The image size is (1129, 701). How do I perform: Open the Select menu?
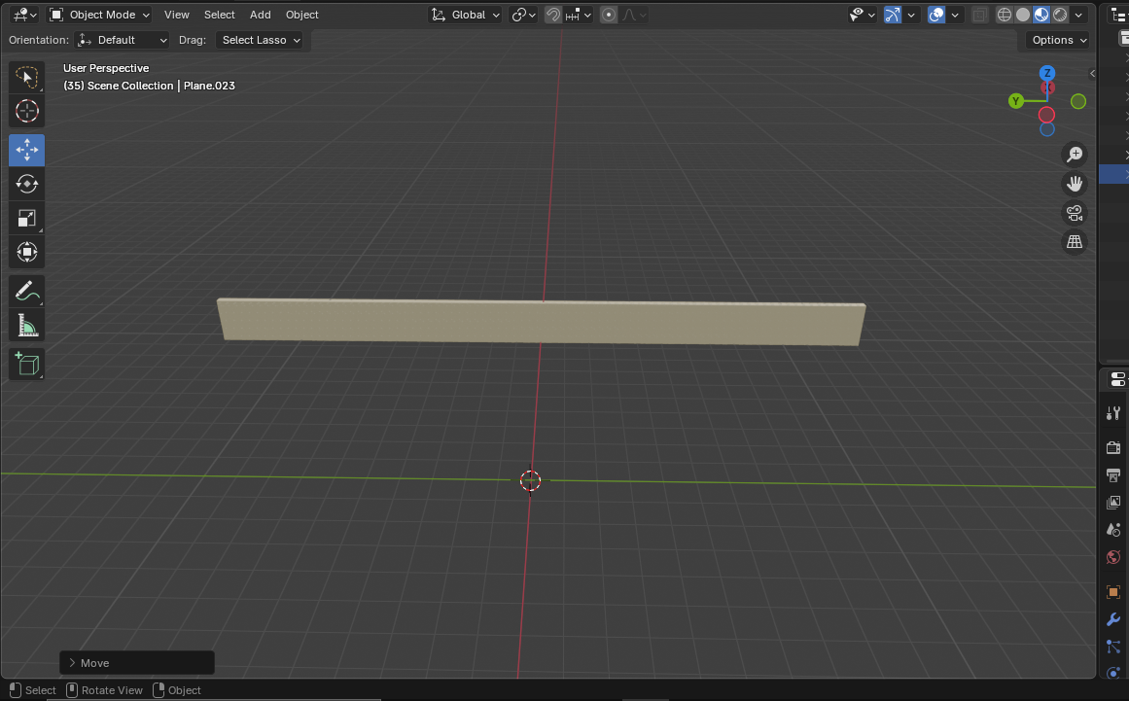coord(219,15)
